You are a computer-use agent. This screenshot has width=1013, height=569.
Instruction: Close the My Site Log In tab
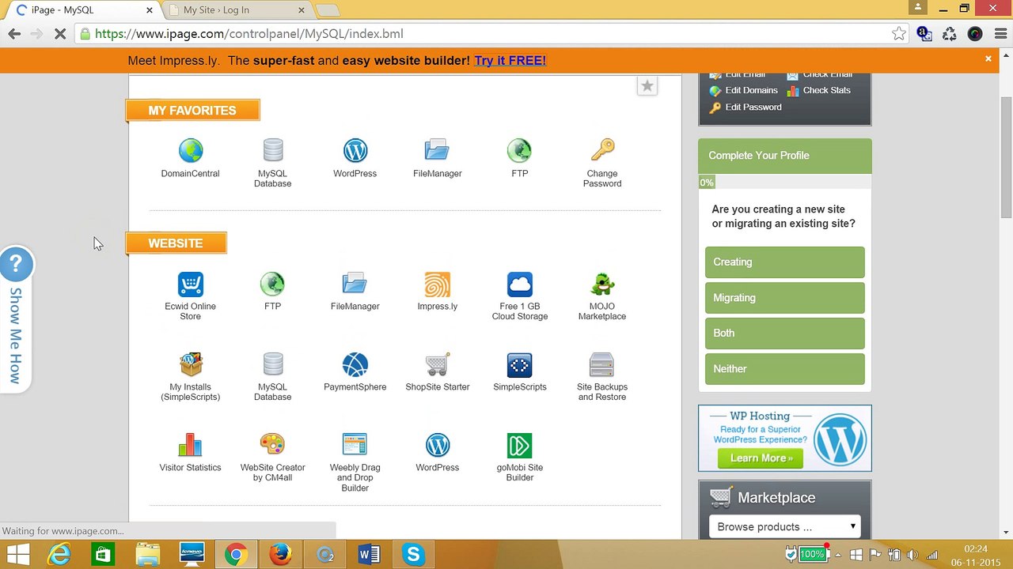[x=301, y=10]
